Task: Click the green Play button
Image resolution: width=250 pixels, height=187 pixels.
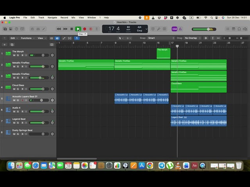Action: [78, 29]
